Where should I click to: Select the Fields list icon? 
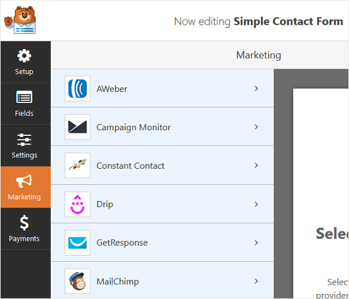coord(24,97)
